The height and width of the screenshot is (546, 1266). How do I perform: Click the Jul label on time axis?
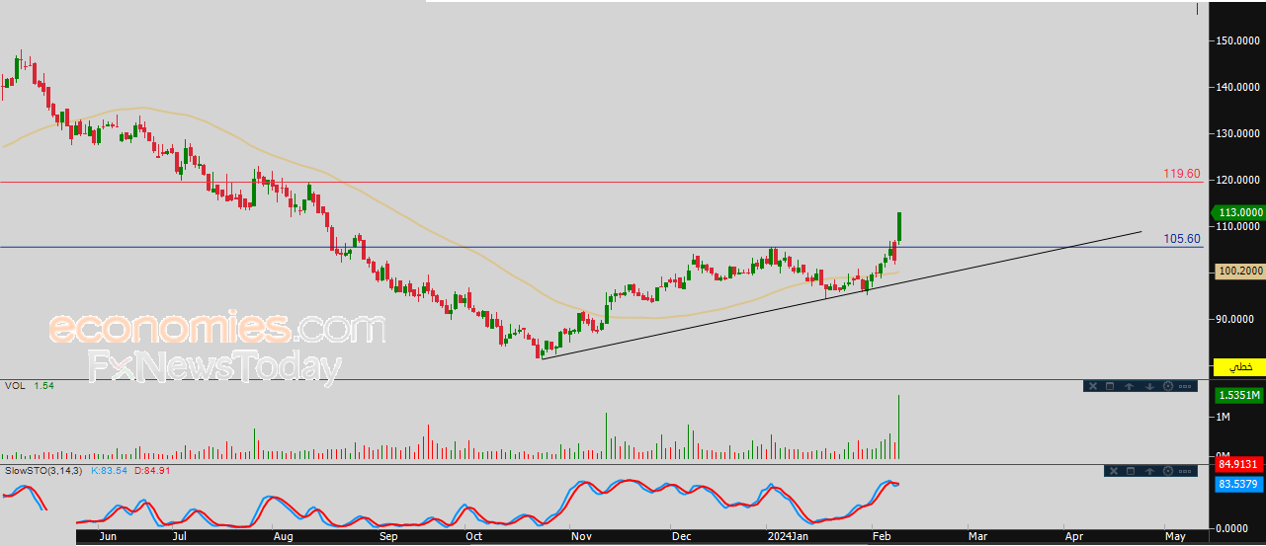coord(180,537)
